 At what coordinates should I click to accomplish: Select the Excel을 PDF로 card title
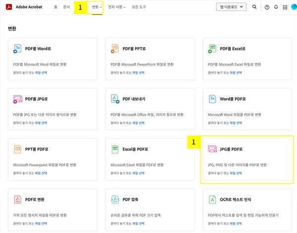135,149
